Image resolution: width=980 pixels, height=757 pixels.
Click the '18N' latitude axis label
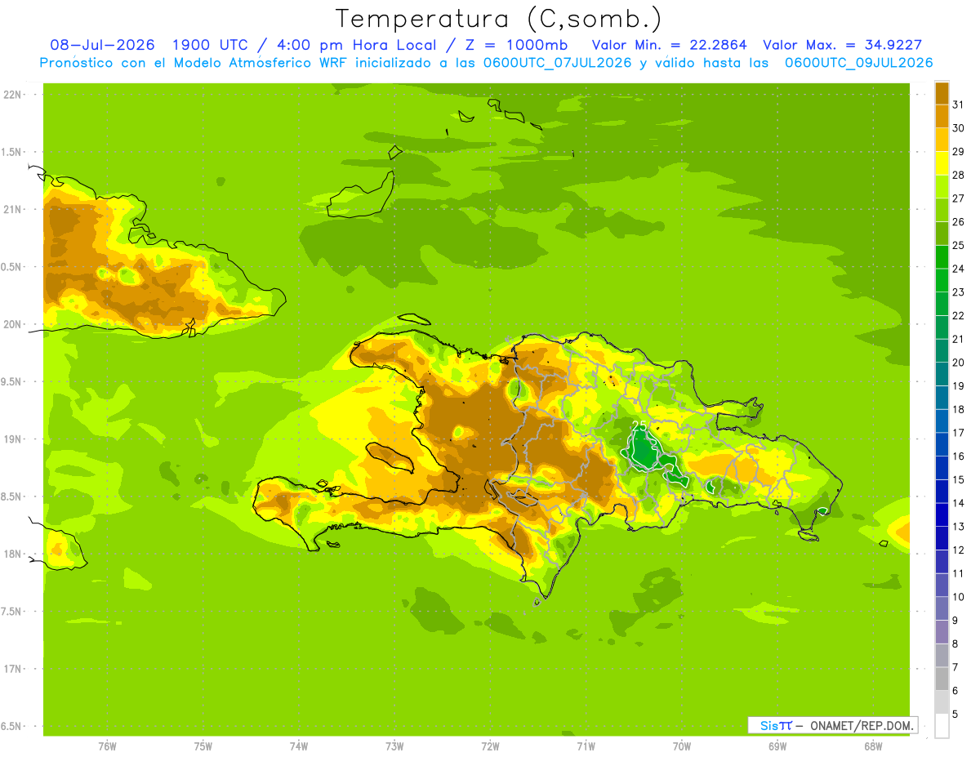pyautogui.click(x=12, y=554)
